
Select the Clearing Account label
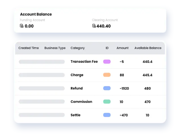pyautogui.click(x=105, y=20)
